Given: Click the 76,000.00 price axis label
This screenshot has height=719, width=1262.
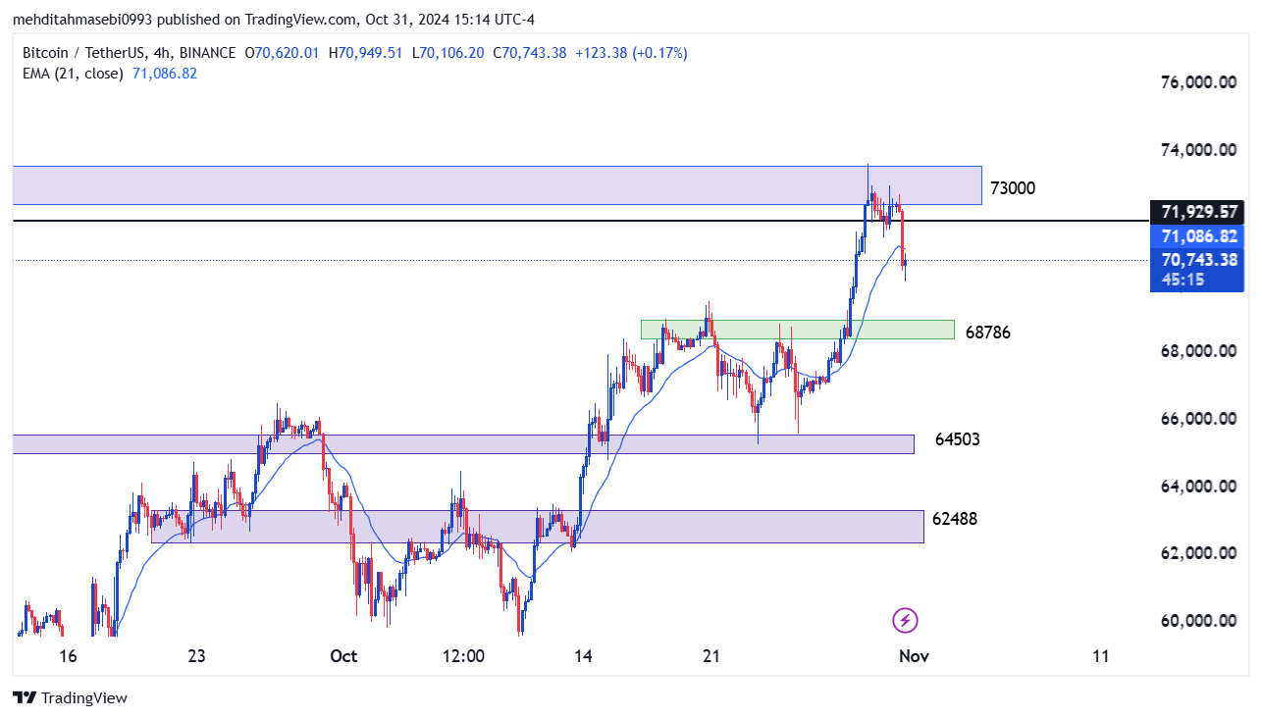Looking at the screenshot, I should pos(1197,83).
